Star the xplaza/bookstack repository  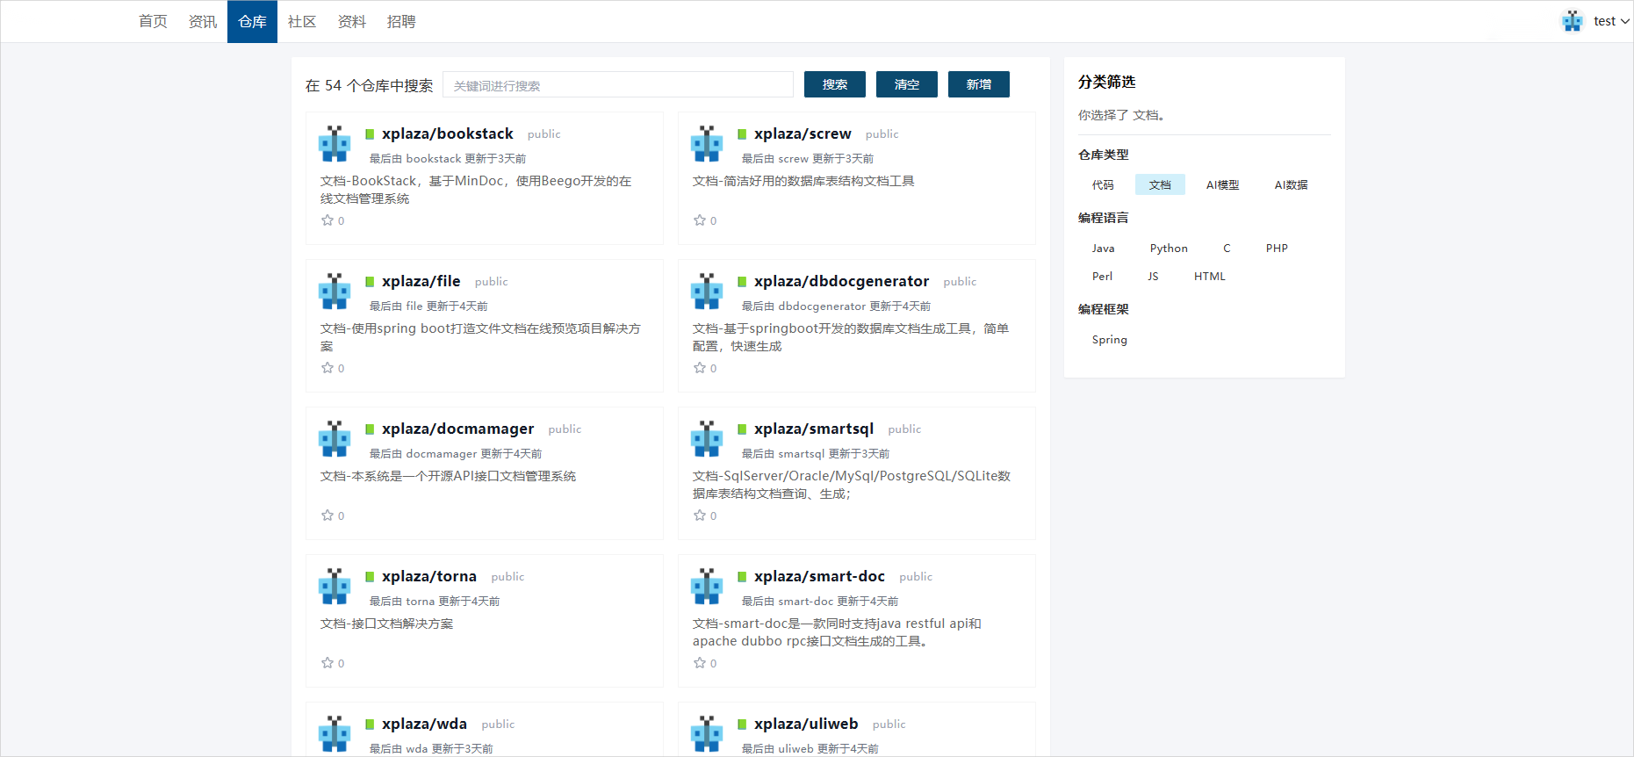click(x=328, y=220)
